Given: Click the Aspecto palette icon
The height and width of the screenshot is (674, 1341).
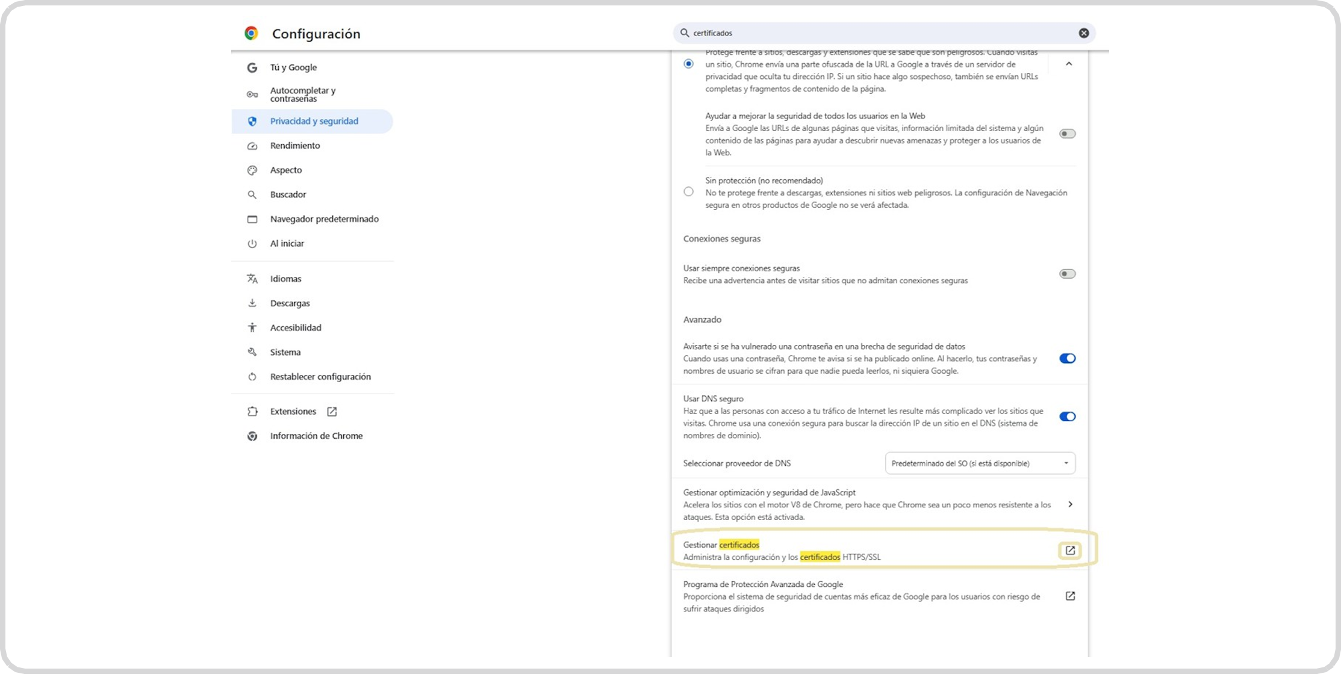Looking at the screenshot, I should click(252, 170).
